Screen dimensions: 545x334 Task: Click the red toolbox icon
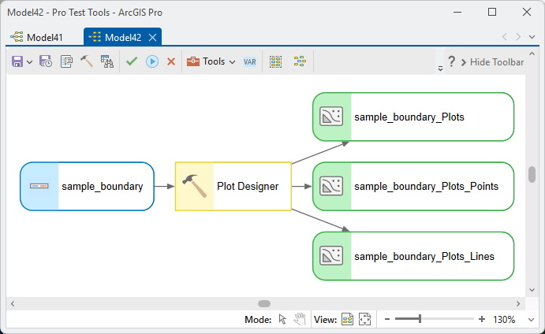[x=193, y=61]
